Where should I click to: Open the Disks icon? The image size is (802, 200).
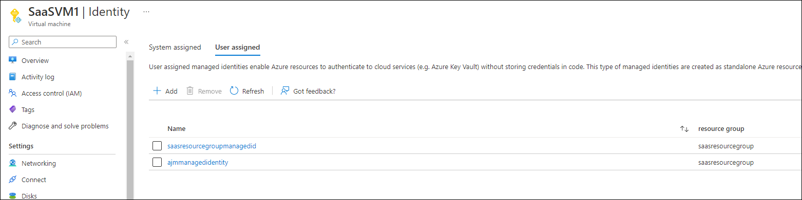pos(13,196)
